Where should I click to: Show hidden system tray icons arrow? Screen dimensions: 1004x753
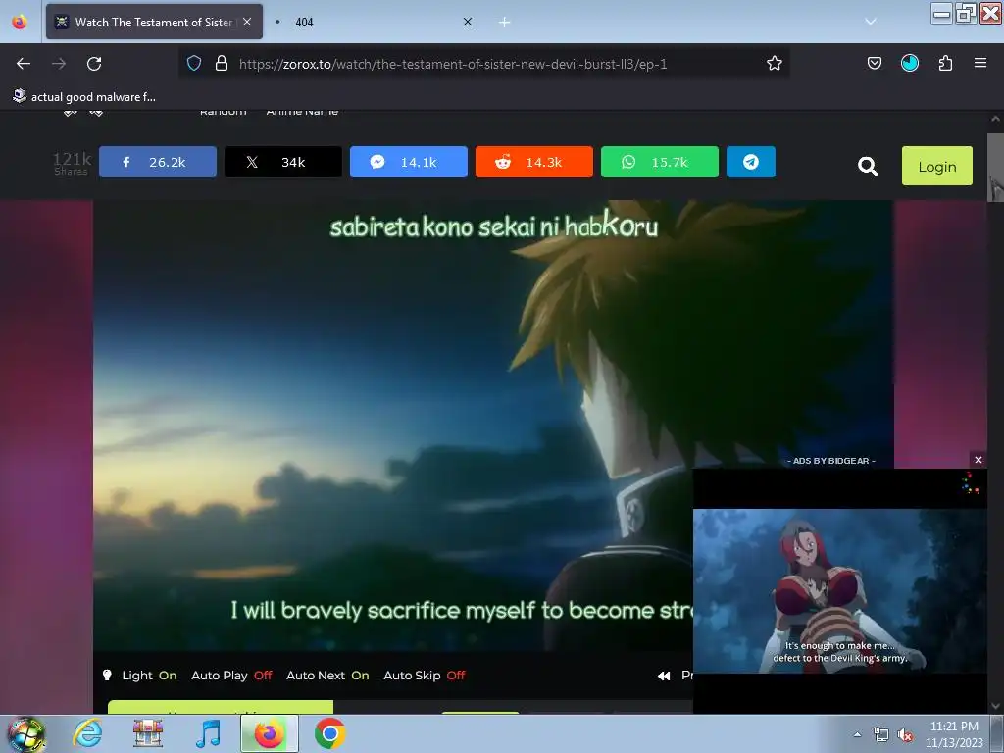pos(857,734)
